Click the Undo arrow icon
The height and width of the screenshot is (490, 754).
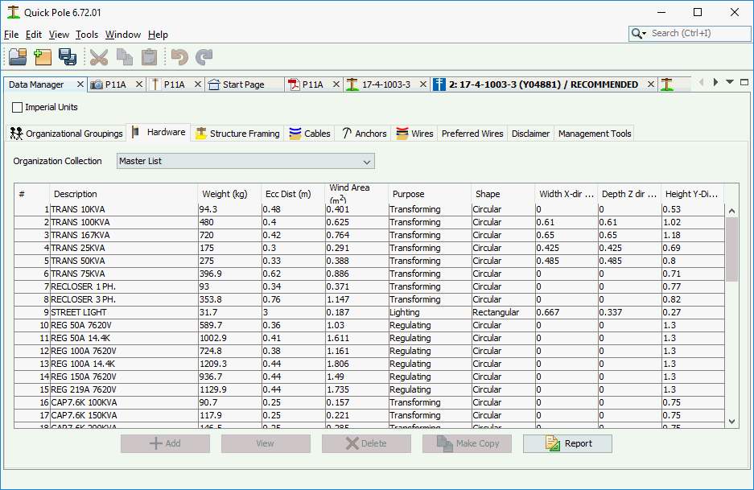(x=179, y=57)
